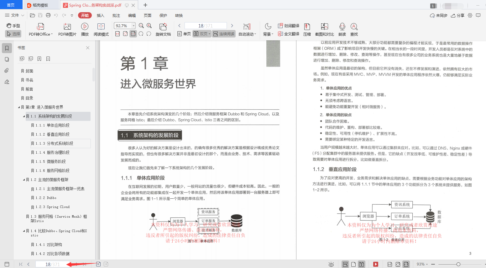Select the 开始 ribbon tab

[85, 15]
